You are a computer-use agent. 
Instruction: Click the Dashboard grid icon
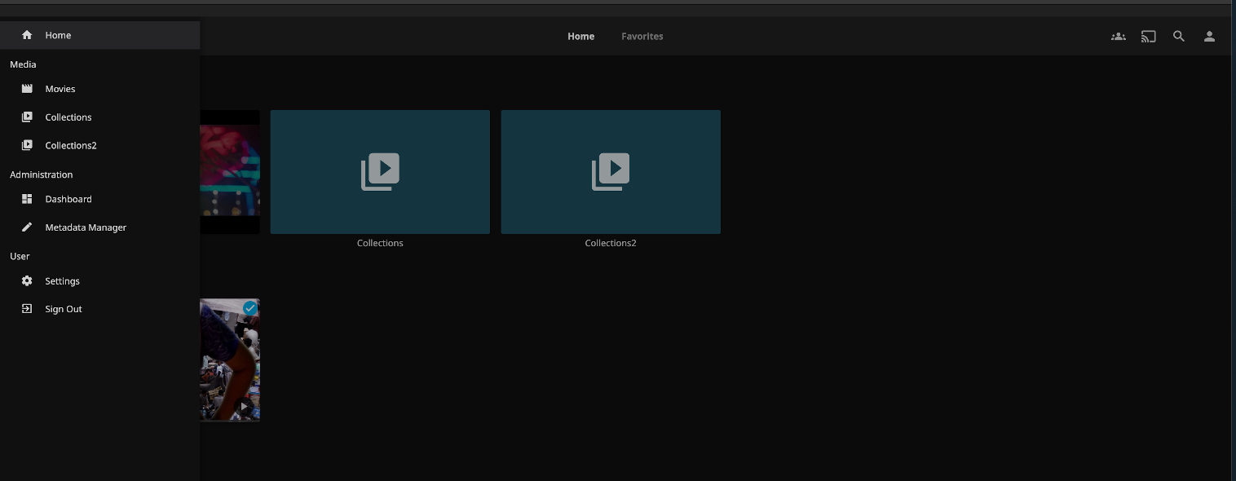[x=27, y=199]
